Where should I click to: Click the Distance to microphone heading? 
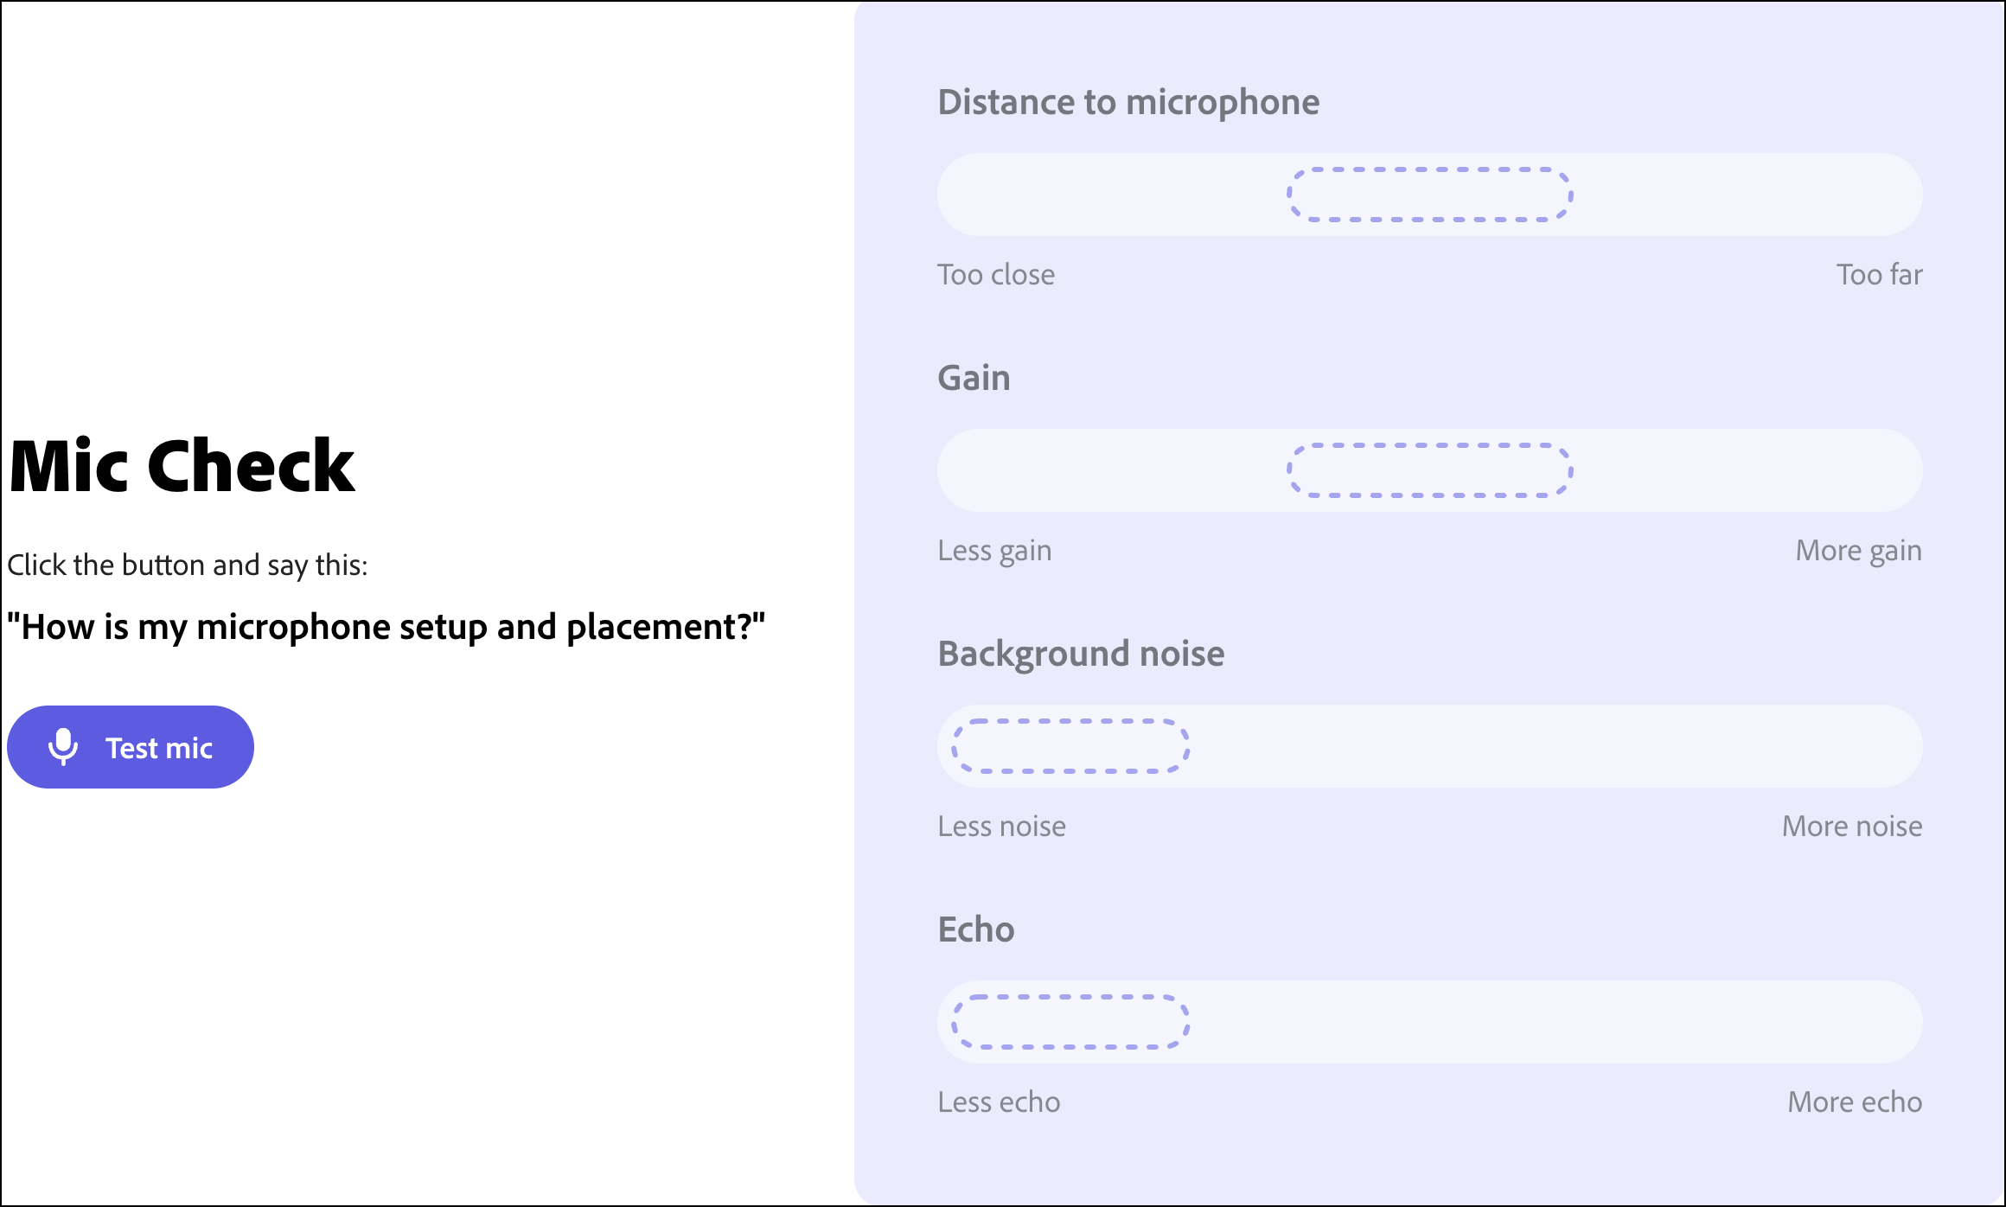[1128, 102]
